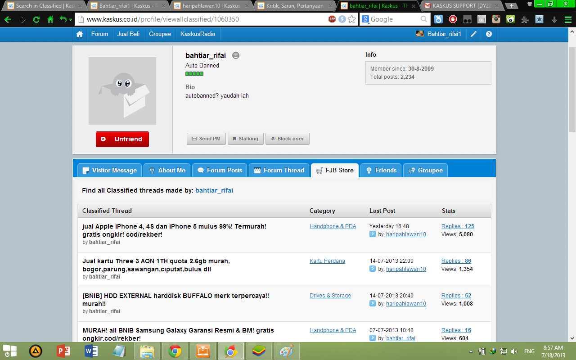Image resolution: width=576 pixels, height=360 pixels.
Task: Open back-history dropdown next to undo arrow
Action: click(71, 20)
